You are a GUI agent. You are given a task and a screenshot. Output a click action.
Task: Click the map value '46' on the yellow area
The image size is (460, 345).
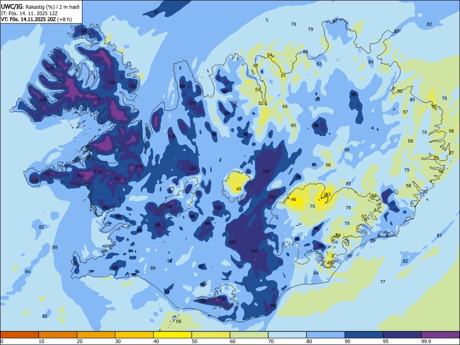click(x=293, y=200)
